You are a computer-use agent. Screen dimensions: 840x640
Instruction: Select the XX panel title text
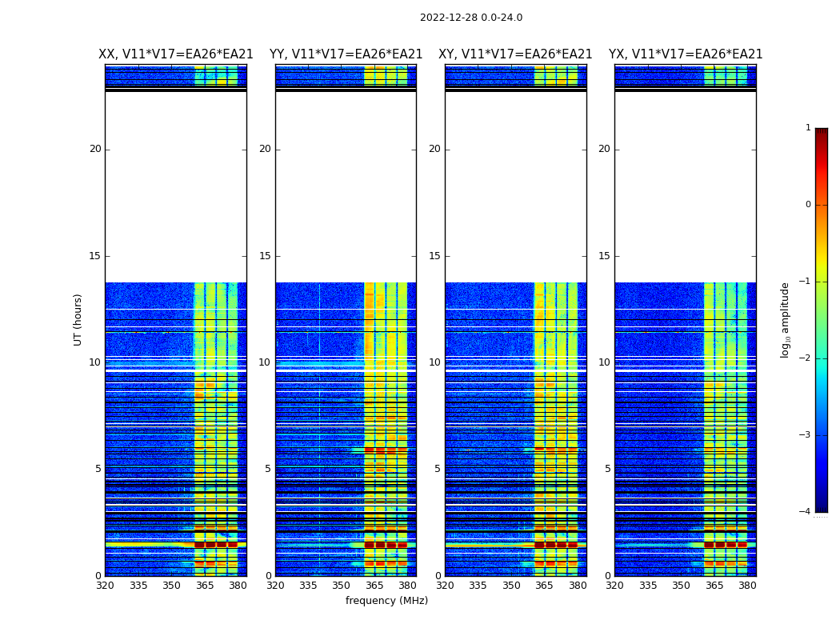[x=175, y=54]
